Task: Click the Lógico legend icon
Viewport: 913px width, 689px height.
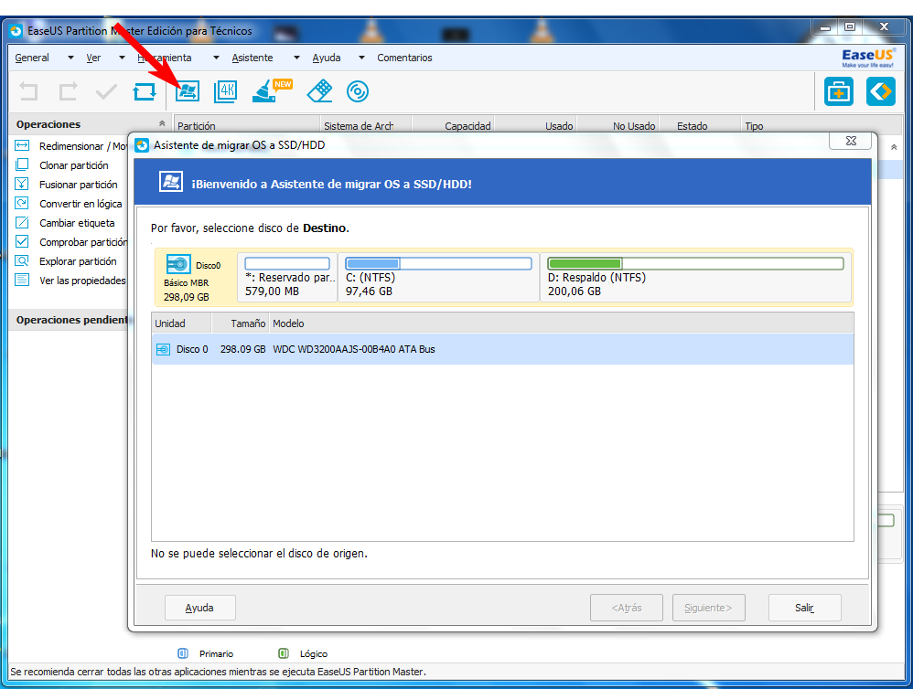Action: (284, 653)
